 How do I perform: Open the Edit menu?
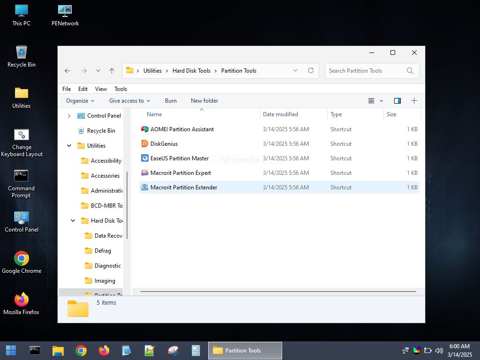tap(82, 89)
